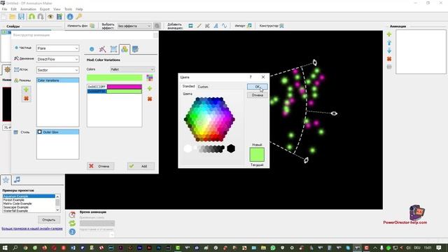Select the magenta color row 0x00CC33FF

click(x=114, y=87)
